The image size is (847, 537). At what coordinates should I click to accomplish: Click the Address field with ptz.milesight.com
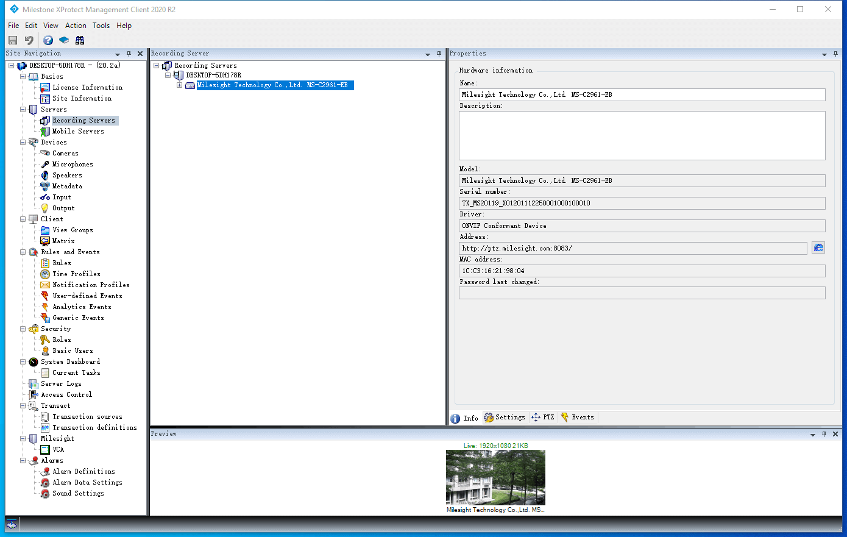pos(633,248)
